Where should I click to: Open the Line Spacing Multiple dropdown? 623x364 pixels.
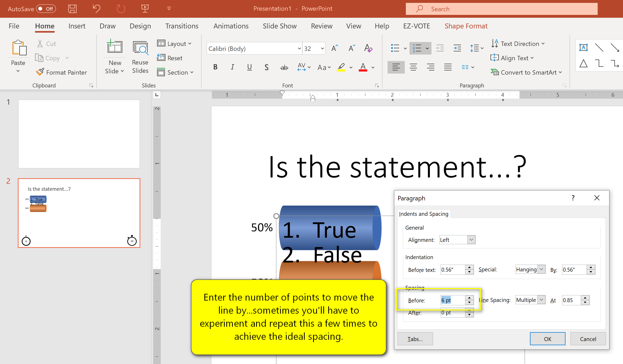(x=541, y=300)
